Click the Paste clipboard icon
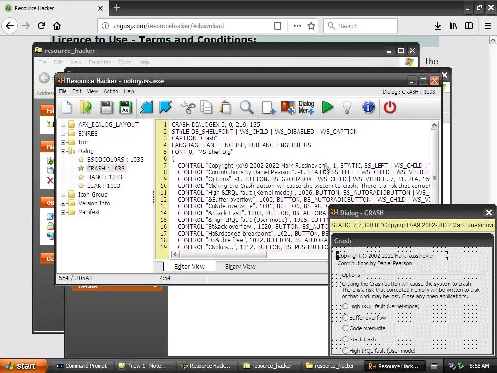 (x=225, y=107)
